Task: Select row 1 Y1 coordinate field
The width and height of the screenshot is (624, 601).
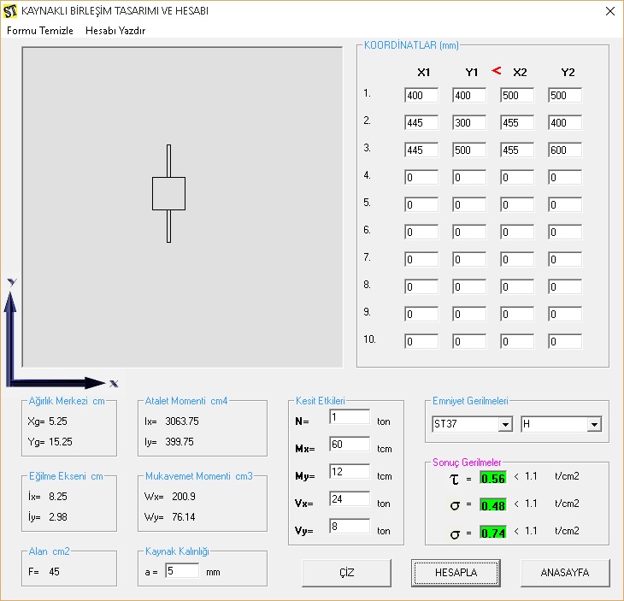Action: pos(469,96)
